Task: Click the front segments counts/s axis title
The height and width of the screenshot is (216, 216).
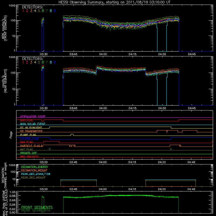Action: pos(4,28)
